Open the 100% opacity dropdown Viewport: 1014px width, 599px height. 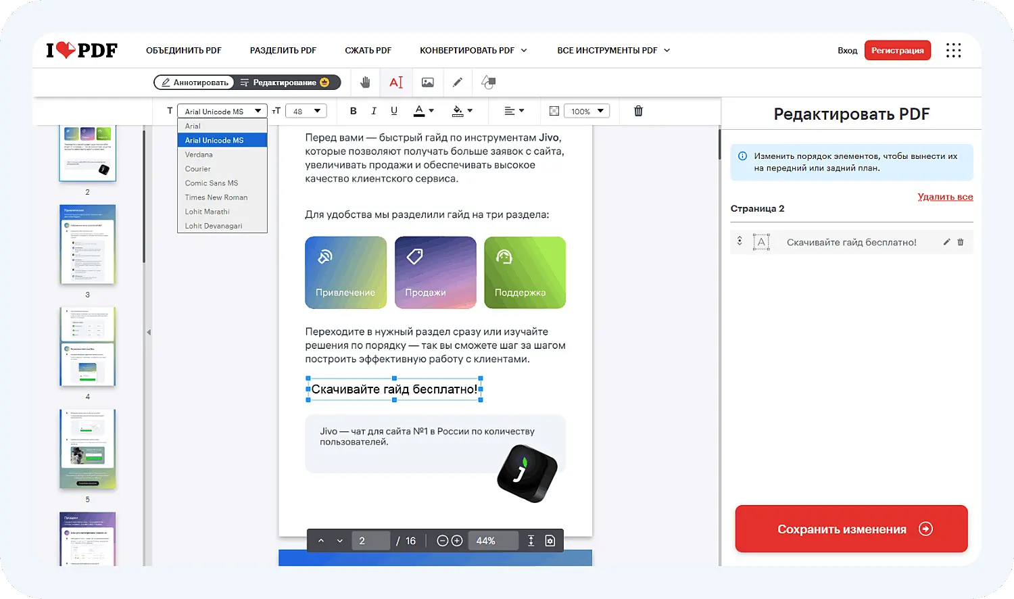click(587, 111)
